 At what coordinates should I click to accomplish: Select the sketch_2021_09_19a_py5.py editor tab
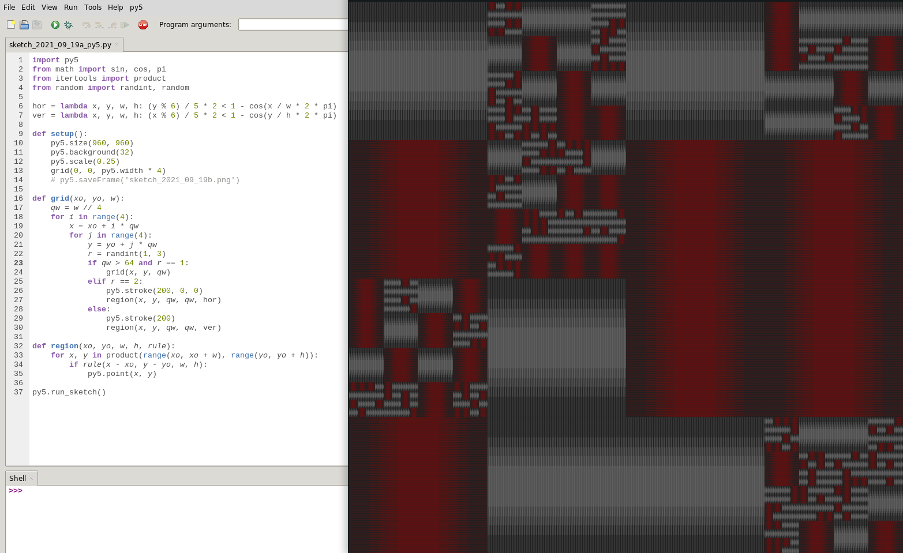pos(60,45)
